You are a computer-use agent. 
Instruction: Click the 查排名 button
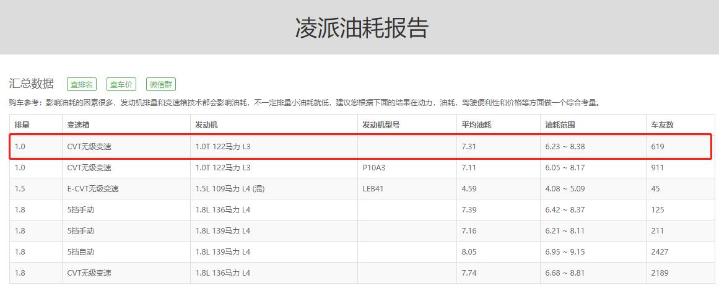click(82, 84)
